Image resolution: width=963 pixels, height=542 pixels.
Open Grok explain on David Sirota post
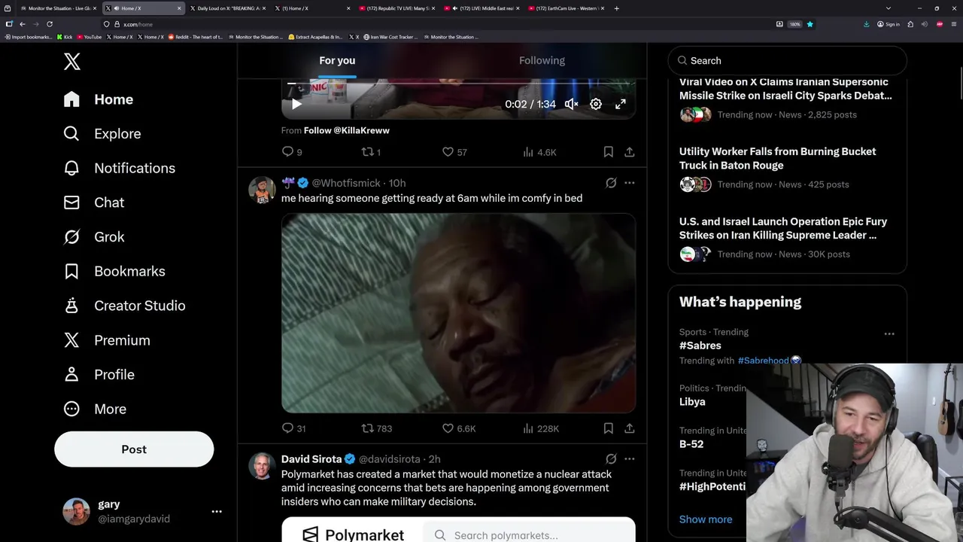pos(611,458)
